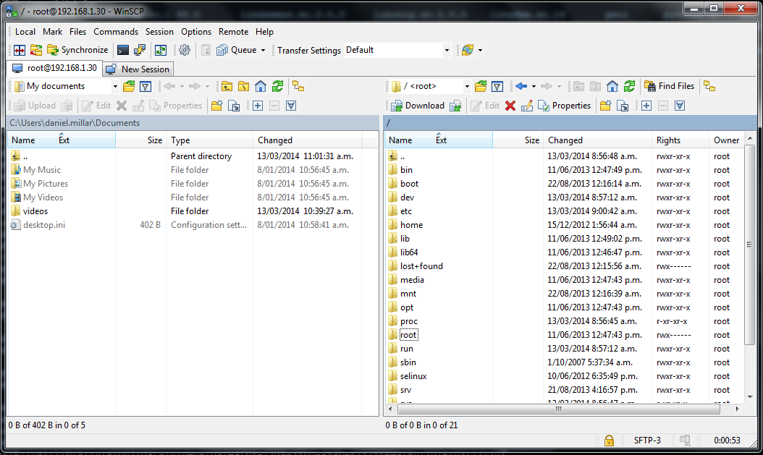Viewport: 763px width, 455px height.
Task: Select the remote selinux folder
Action: point(413,376)
